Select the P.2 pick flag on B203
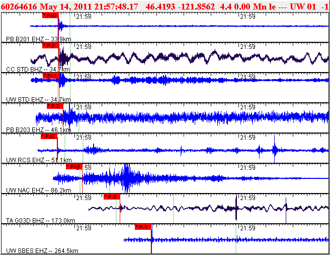Viewport: 330px width, 255px height. pyautogui.click(x=55, y=106)
